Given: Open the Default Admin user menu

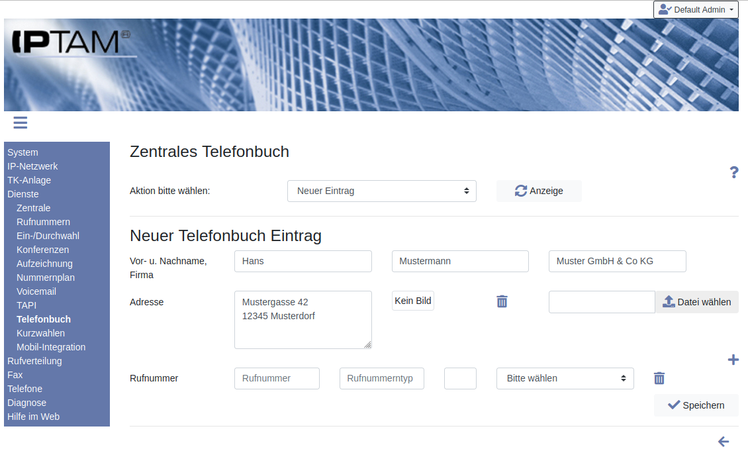Looking at the screenshot, I should coord(696,10).
